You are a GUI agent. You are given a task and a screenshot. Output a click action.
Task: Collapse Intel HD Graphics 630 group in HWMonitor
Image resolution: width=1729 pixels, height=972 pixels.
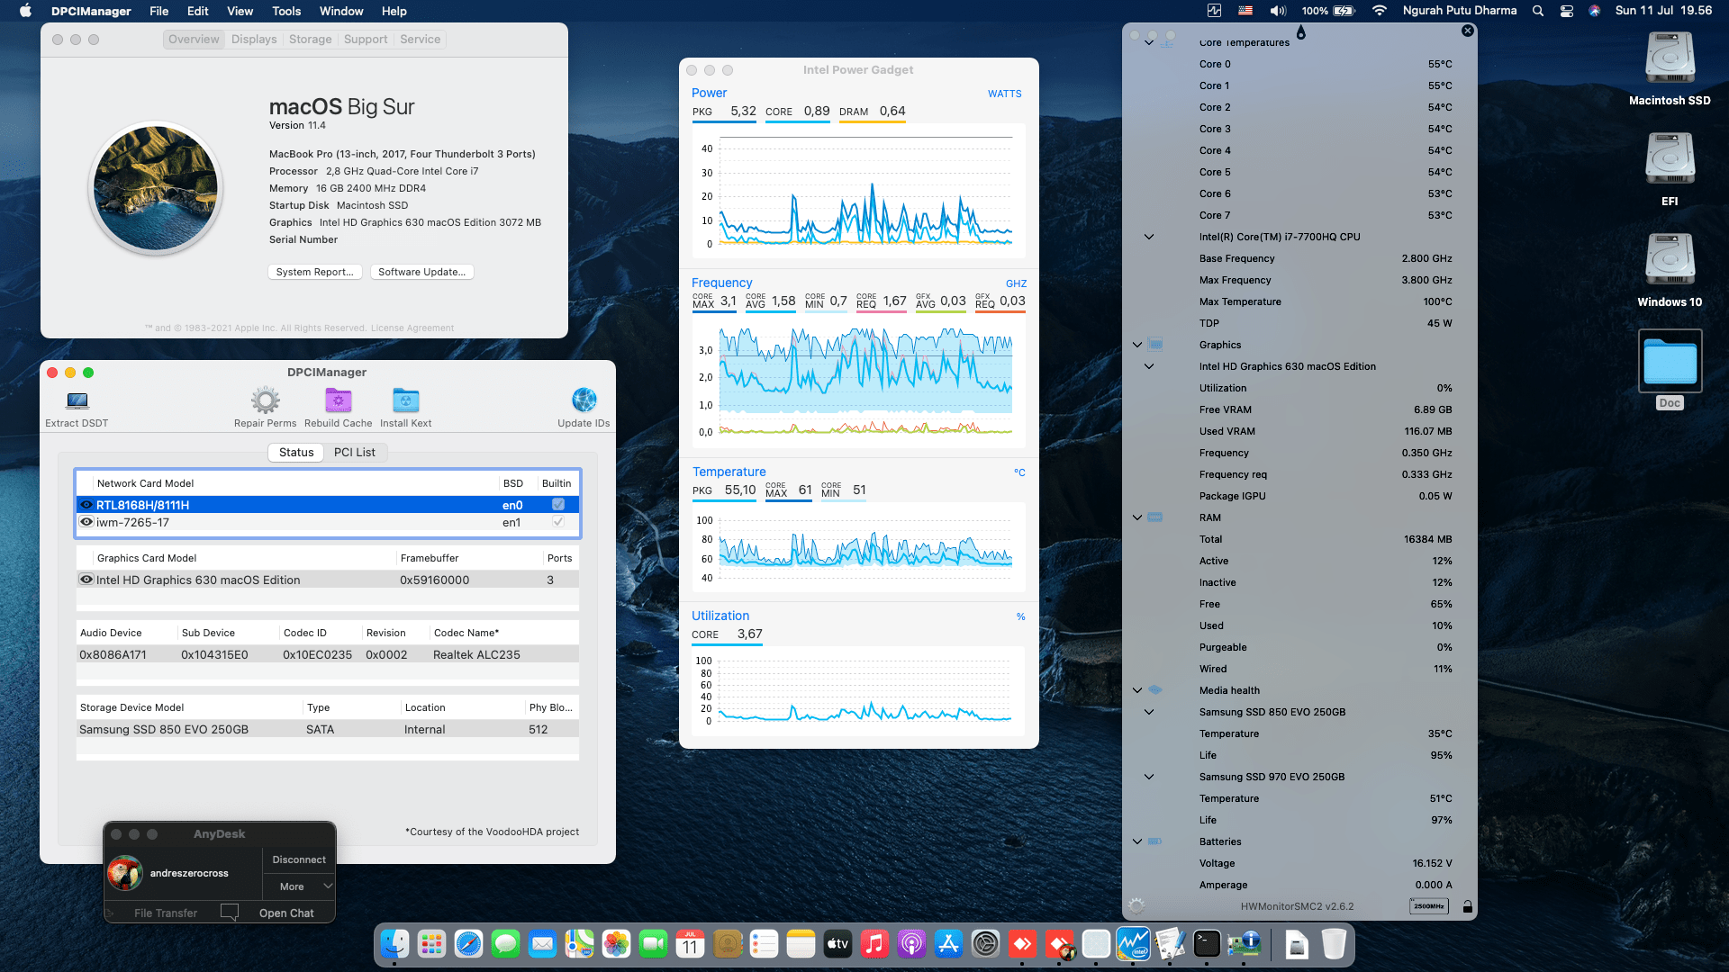[1149, 366]
